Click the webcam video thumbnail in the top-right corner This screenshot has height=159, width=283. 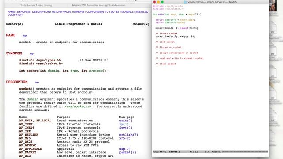273,6
